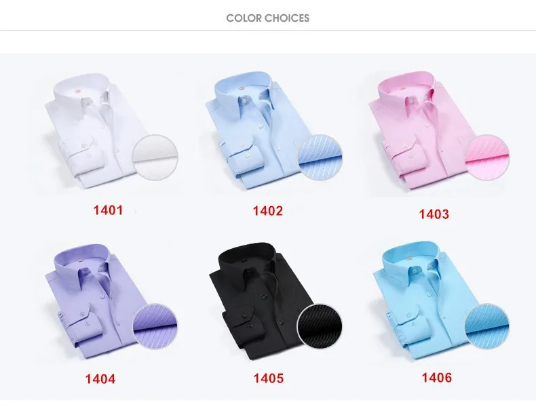Screen dimensions: 536x413
Task: Click the white fabric texture swatch
Action: pyautogui.click(x=155, y=157)
